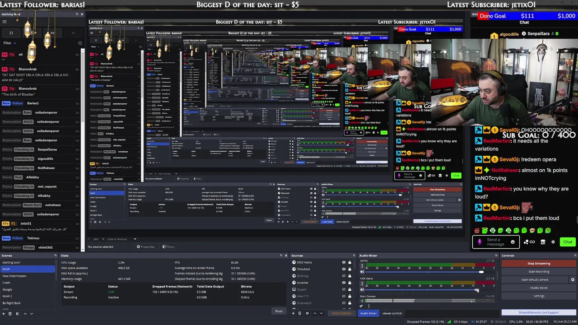The width and height of the screenshot is (578, 325).
Task: Unlock the KICK Alerts source
Action: point(349,262)
